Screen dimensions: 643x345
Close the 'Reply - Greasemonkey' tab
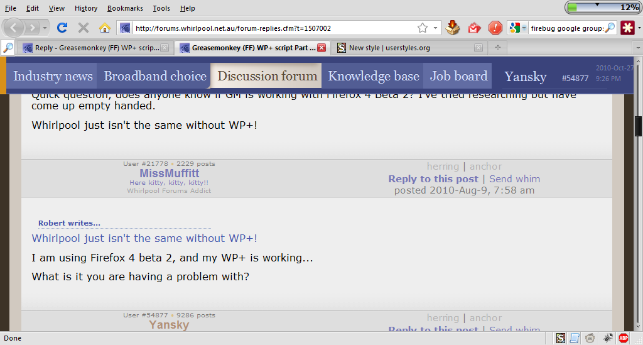point(165,48)
